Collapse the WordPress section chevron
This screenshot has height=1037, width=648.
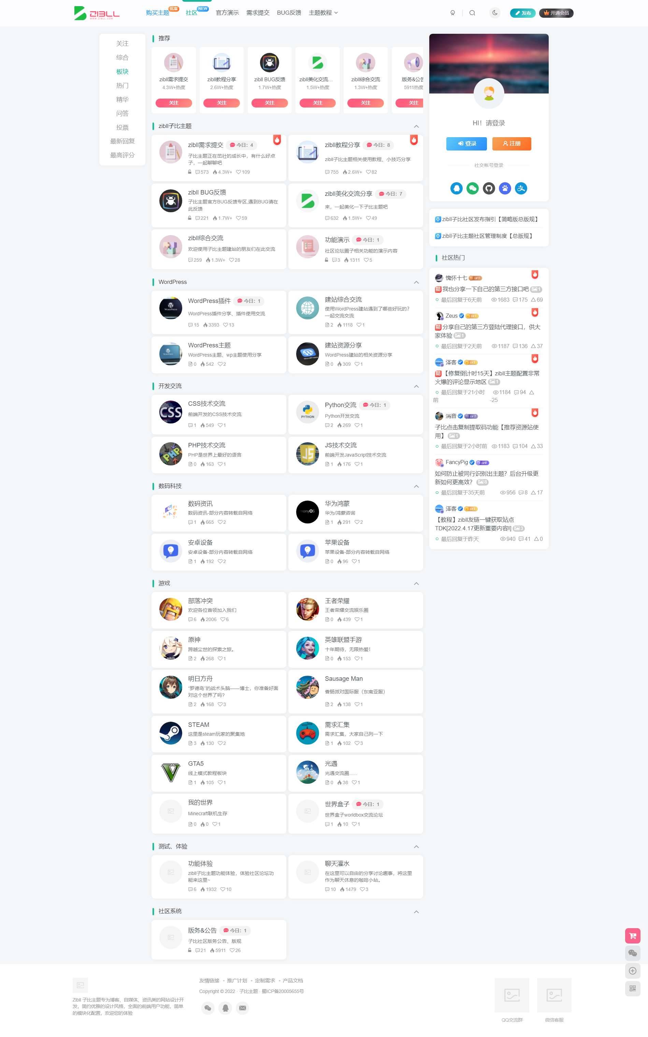pos(416,283)
